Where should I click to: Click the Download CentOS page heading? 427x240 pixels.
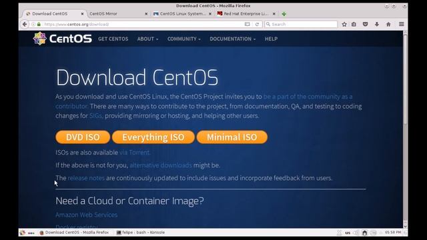(137, 77)
